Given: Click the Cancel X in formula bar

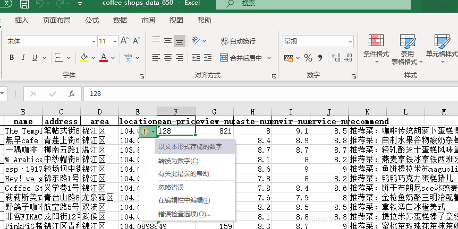Looking at the screenshot, I should (x=33, y=94).
